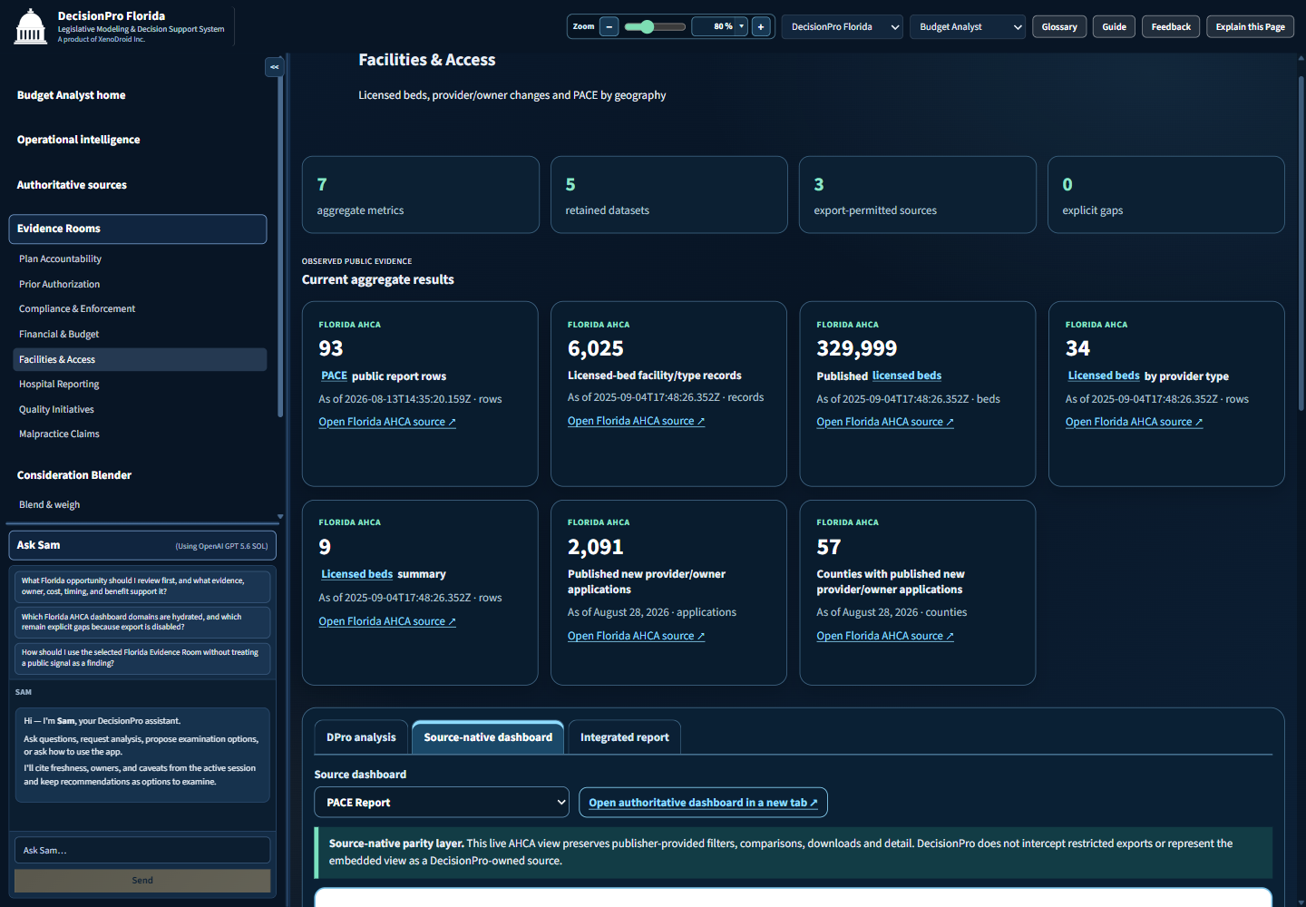Open the PACE glossary link
Image resolution: width=1306 pixels, height=907 pixels.
[334, 375]
